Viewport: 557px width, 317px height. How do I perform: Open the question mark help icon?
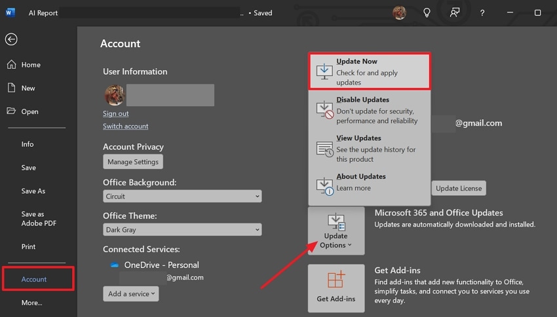point(482,12)
